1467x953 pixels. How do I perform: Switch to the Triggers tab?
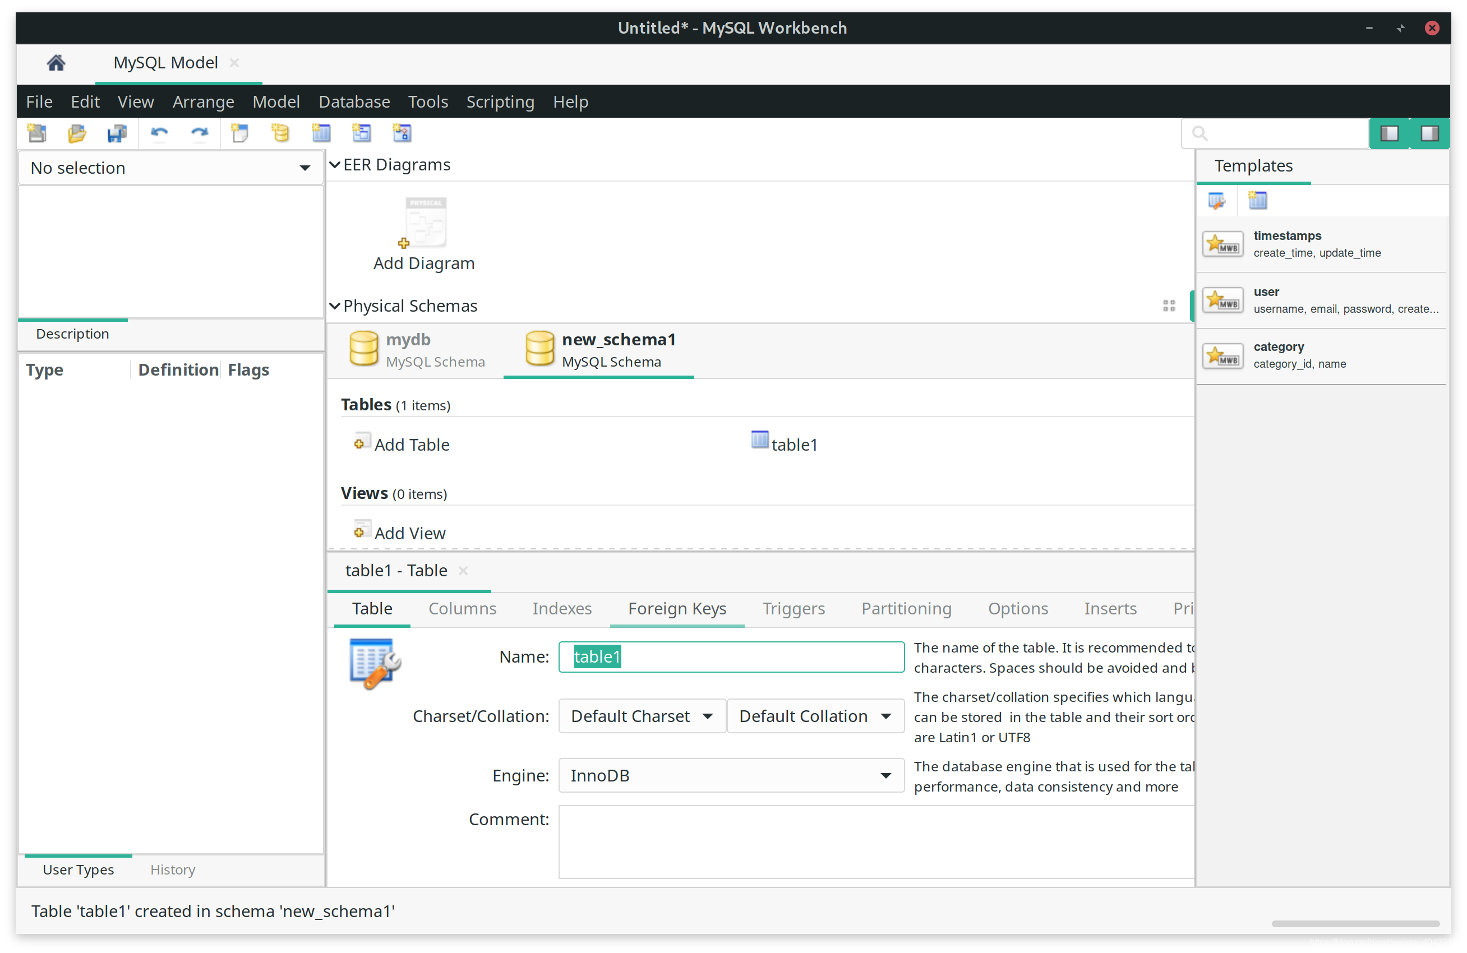click(794, 609)
